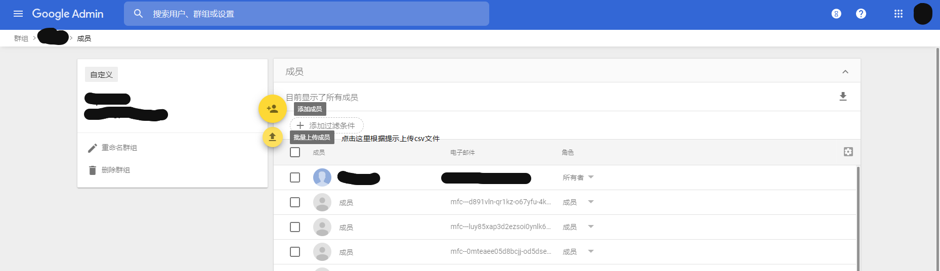This screenshot has height=271, width=940.
Task: Download the member list
Action: point(843,97)
